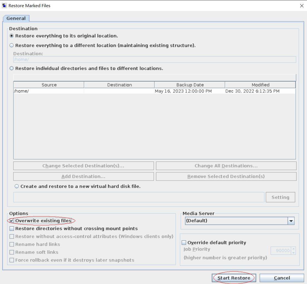Select create and restore to virtual hard disk
The width and height of the screenshot is (307, 284).
point(17,186)
